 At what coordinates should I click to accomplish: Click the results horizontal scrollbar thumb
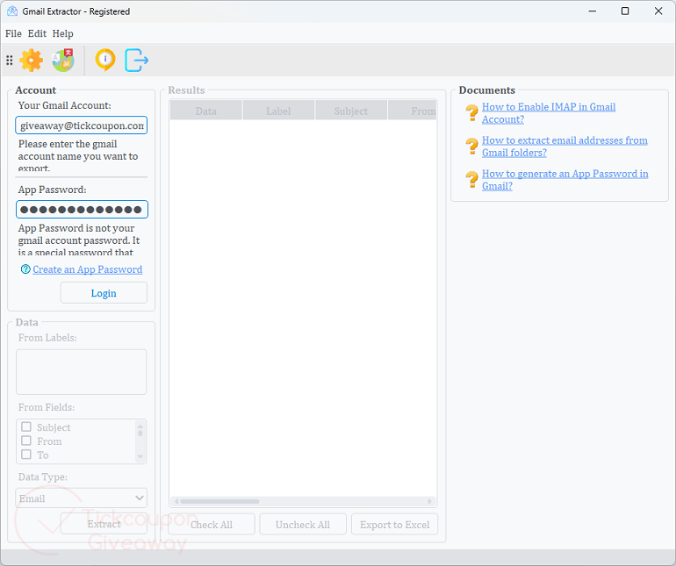point(219,501)
